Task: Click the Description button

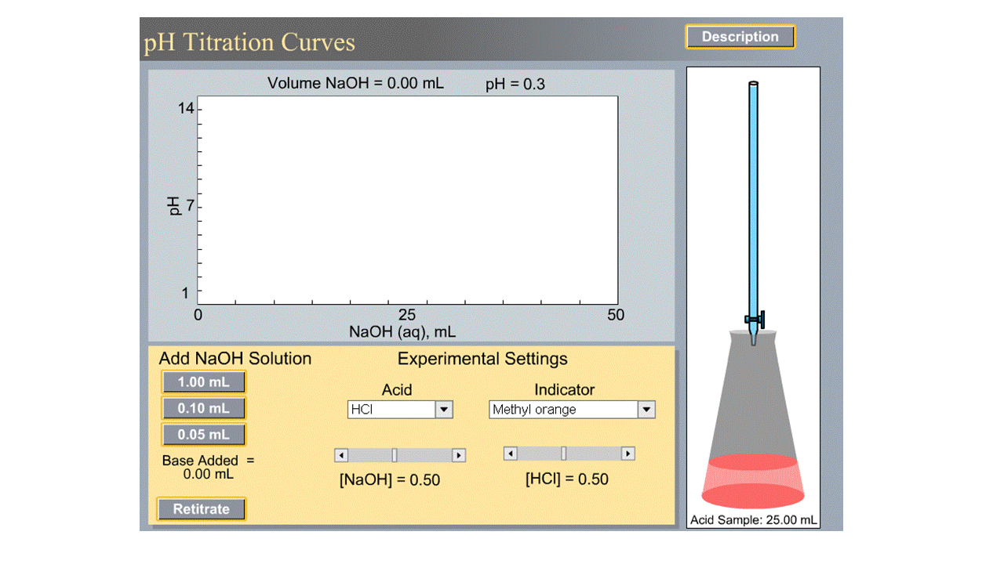Action: [740, 36]
